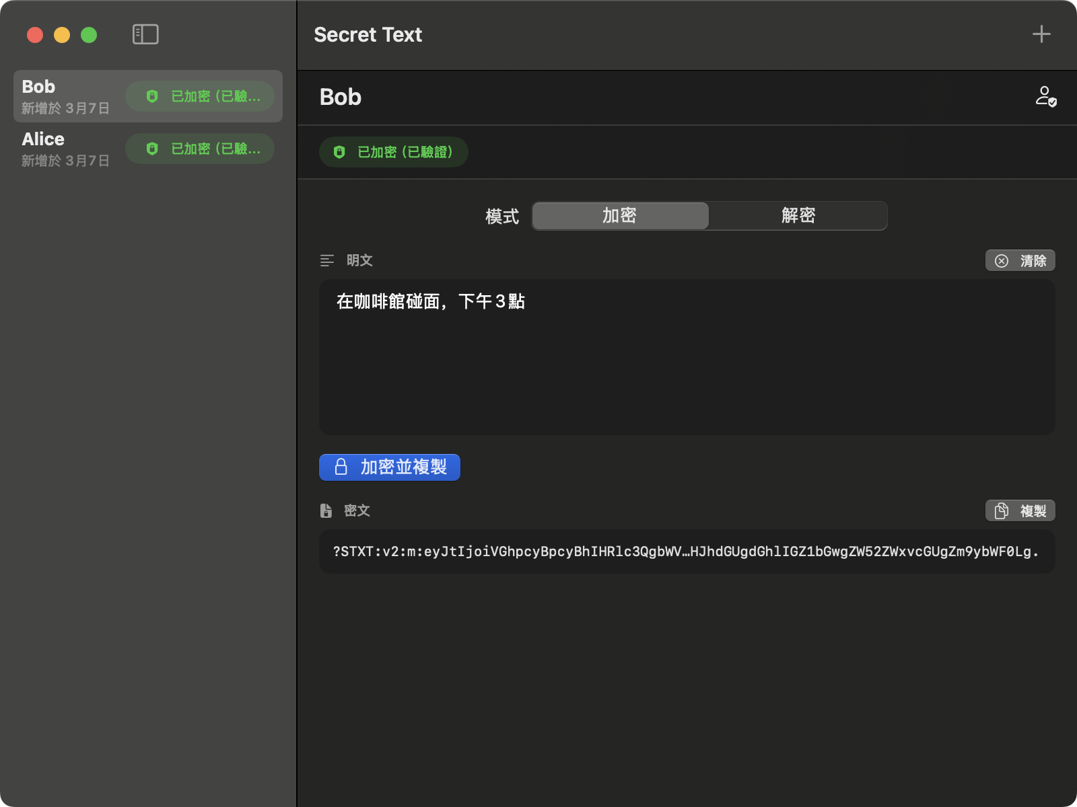Click the 明文 text lines icon

[327, 261]
